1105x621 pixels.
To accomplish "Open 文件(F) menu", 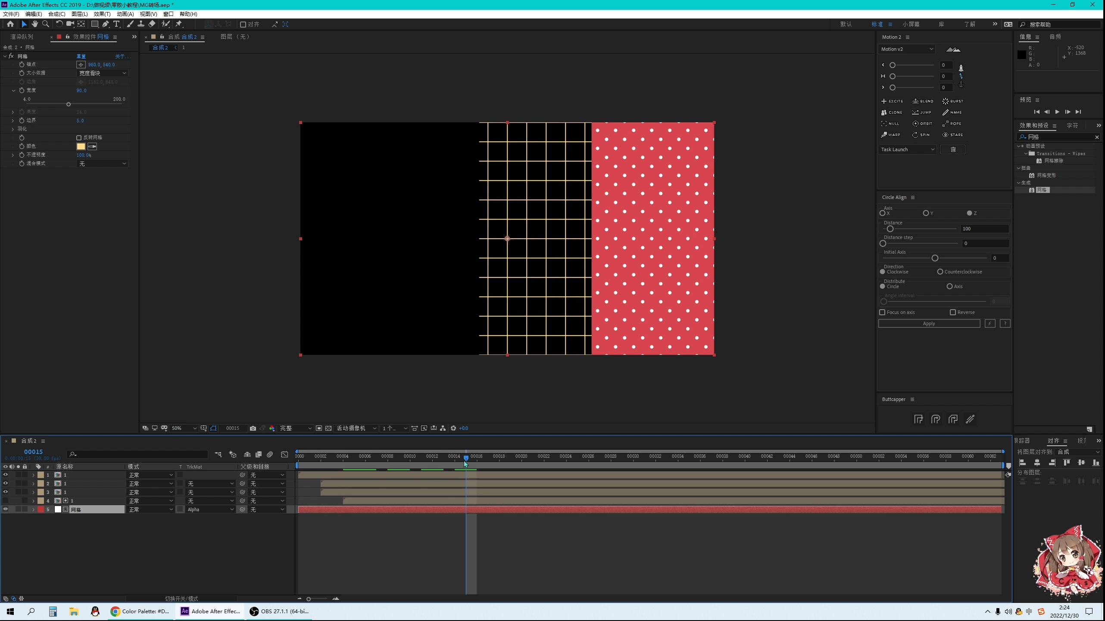I will click(x=11, y=14).
